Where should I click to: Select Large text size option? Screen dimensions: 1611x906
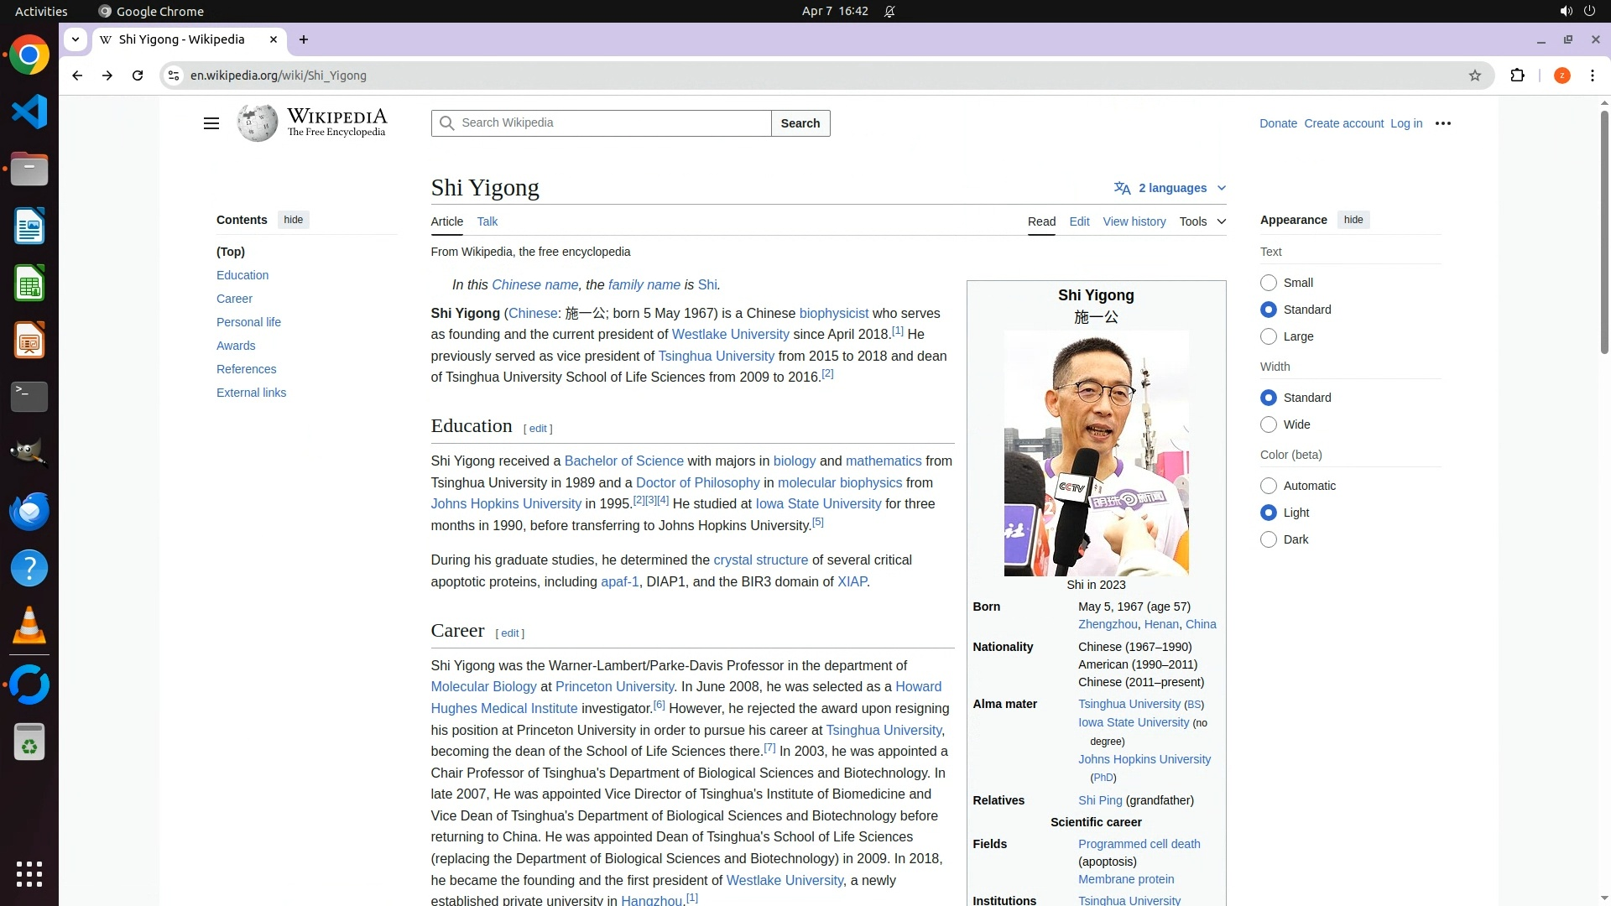coord(1269,336)
